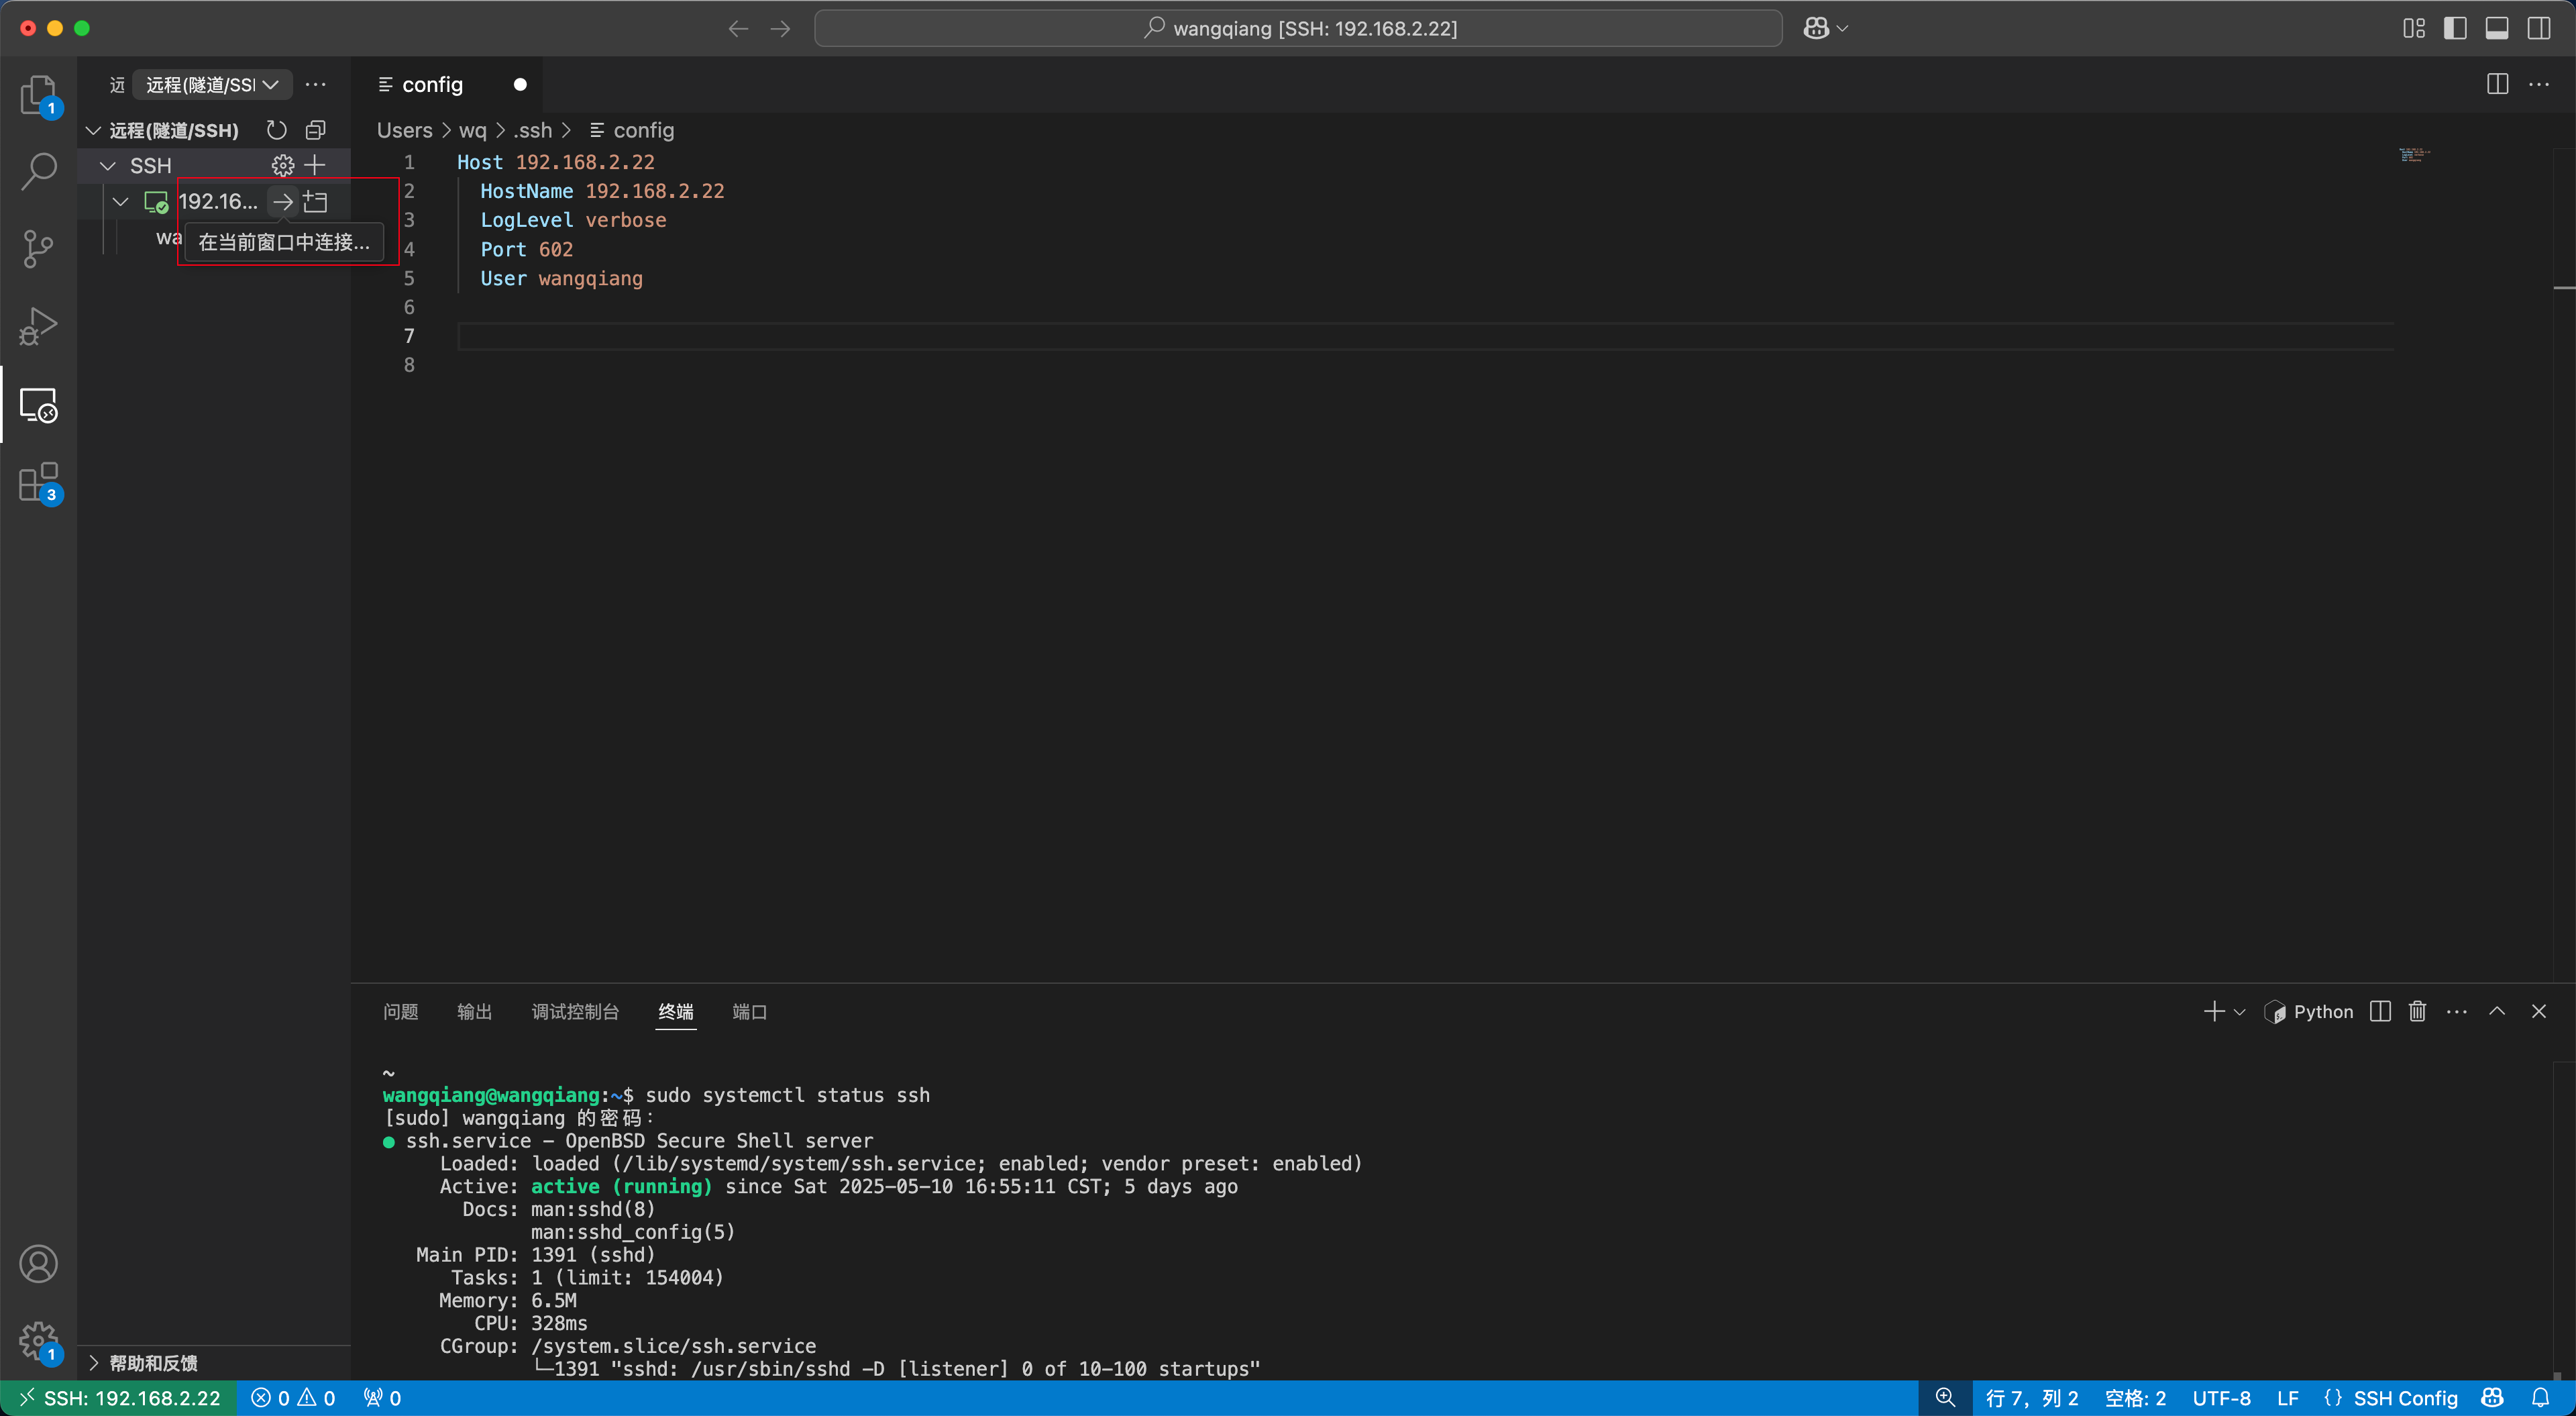Switch to the 输出 panel tab
The height and width of the screenshot is (1416, 2576).
click(474, 1012)
